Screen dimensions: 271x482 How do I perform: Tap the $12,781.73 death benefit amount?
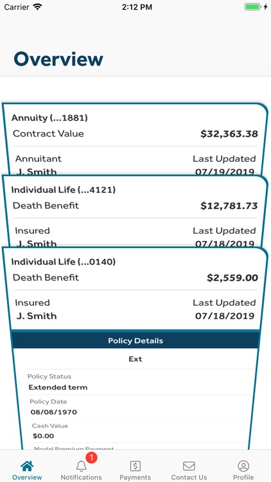[x=229, y=206]
